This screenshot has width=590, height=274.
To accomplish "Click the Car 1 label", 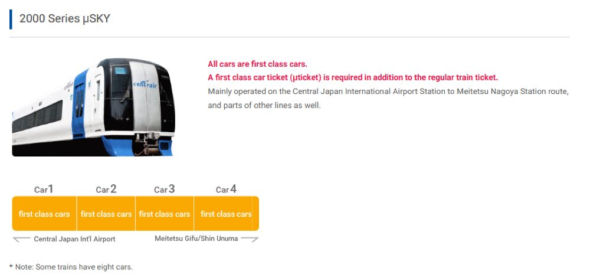I will [x=44, y=190].
